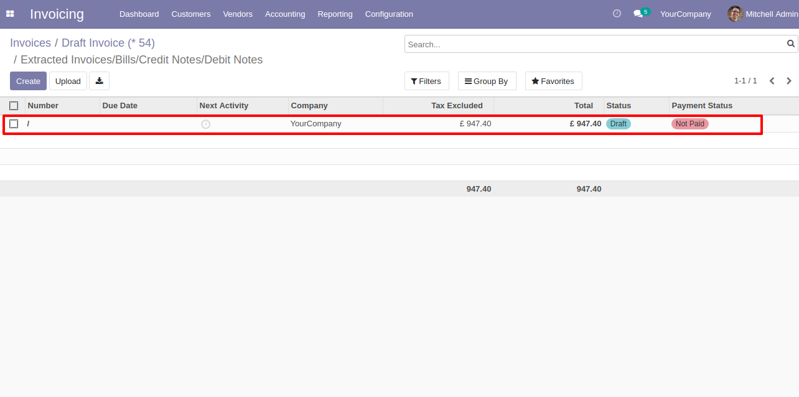Click the Invoicing app title

57,14
